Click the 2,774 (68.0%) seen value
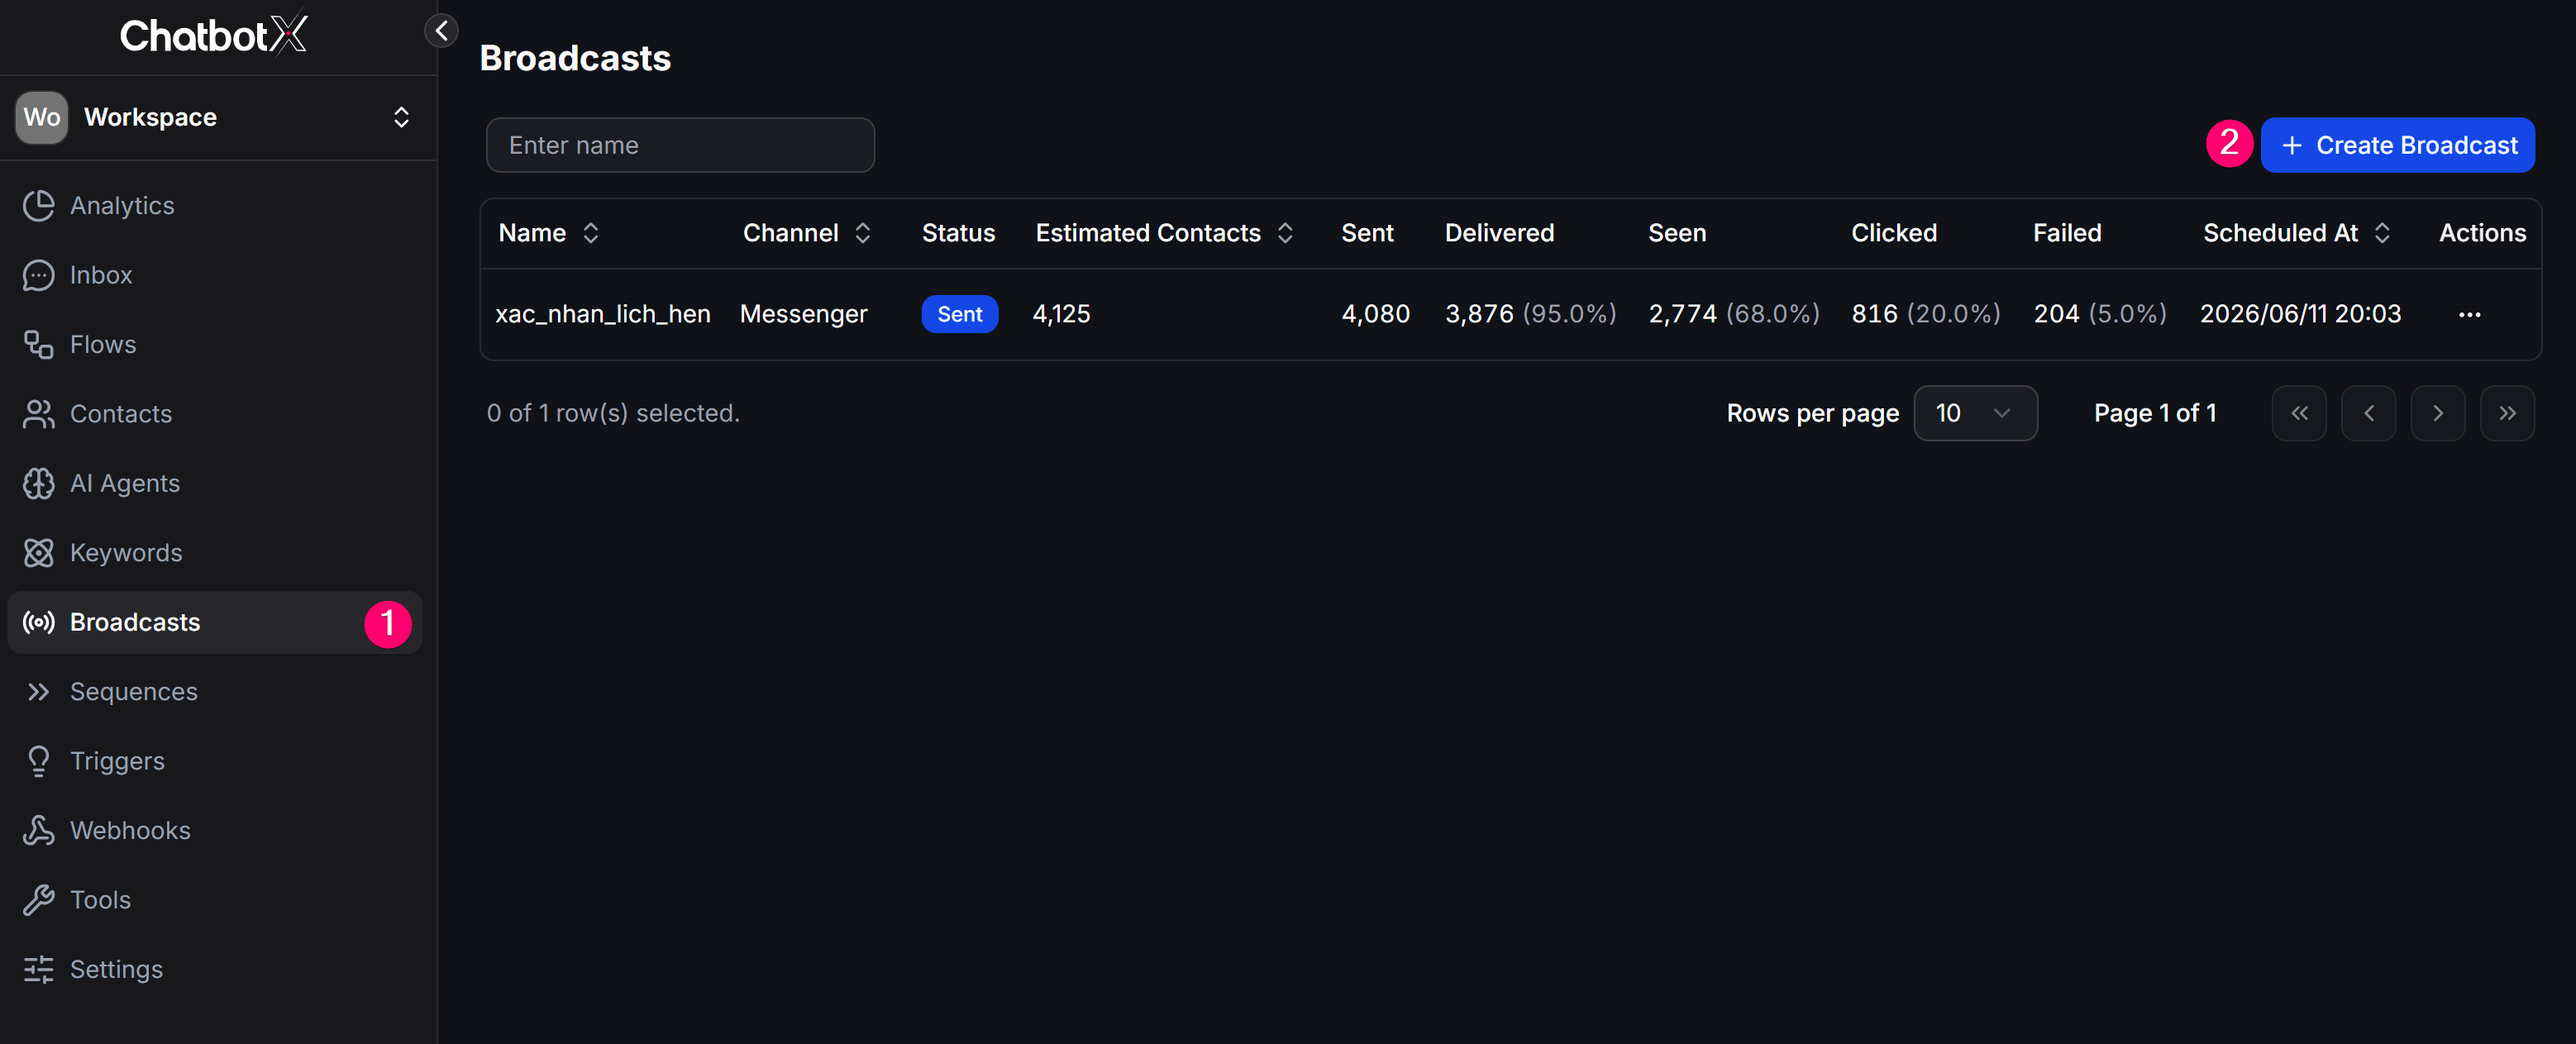2576x1044 pixels. [x=1733, y=314]
